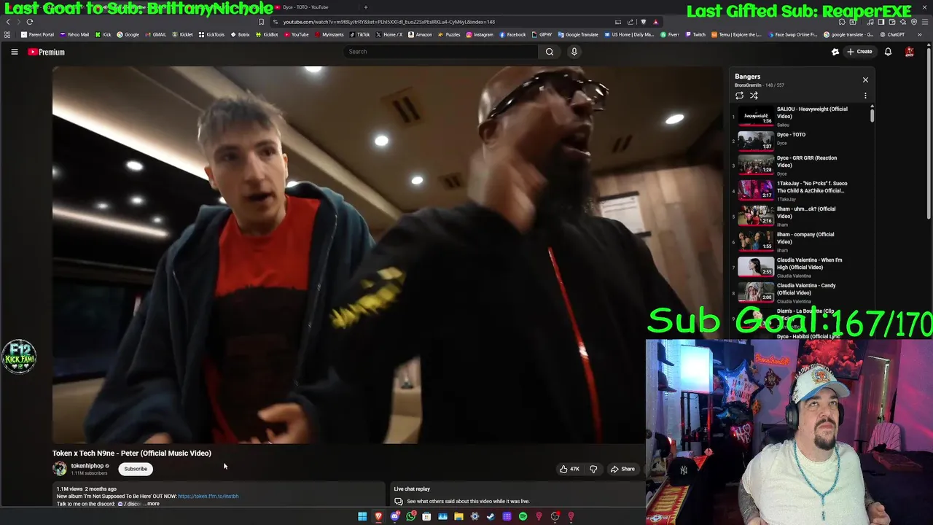Viewport: 933px width, 525px height.
Task: Open the Instagram bookmark
Action: pos(480,34)
